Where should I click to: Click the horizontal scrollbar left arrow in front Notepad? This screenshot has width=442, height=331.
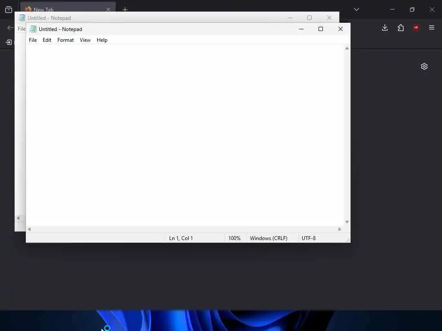tap(29, 229)
